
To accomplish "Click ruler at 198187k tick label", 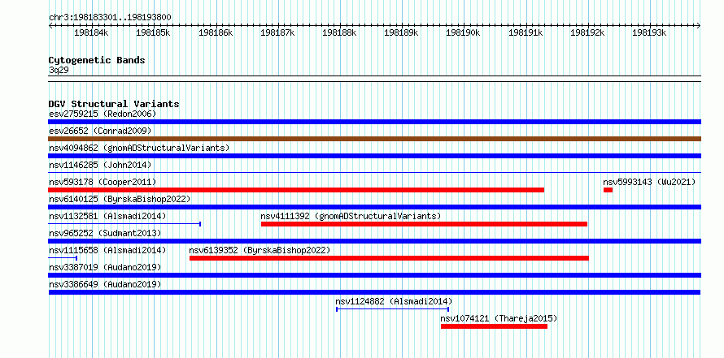I will pos(277,32).
